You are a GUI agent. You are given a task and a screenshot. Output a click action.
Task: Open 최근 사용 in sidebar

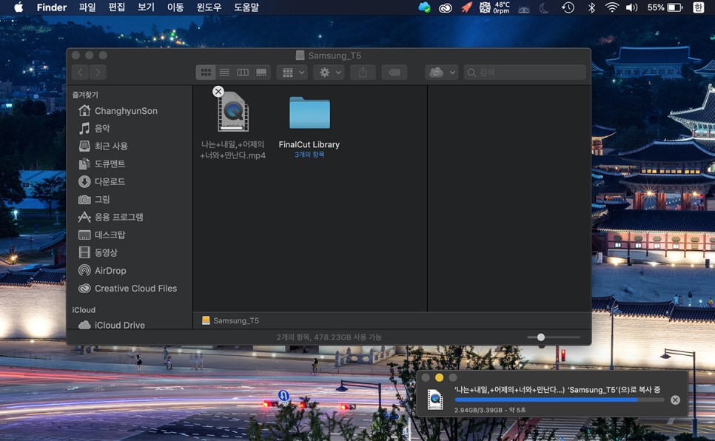click(104, 146)
